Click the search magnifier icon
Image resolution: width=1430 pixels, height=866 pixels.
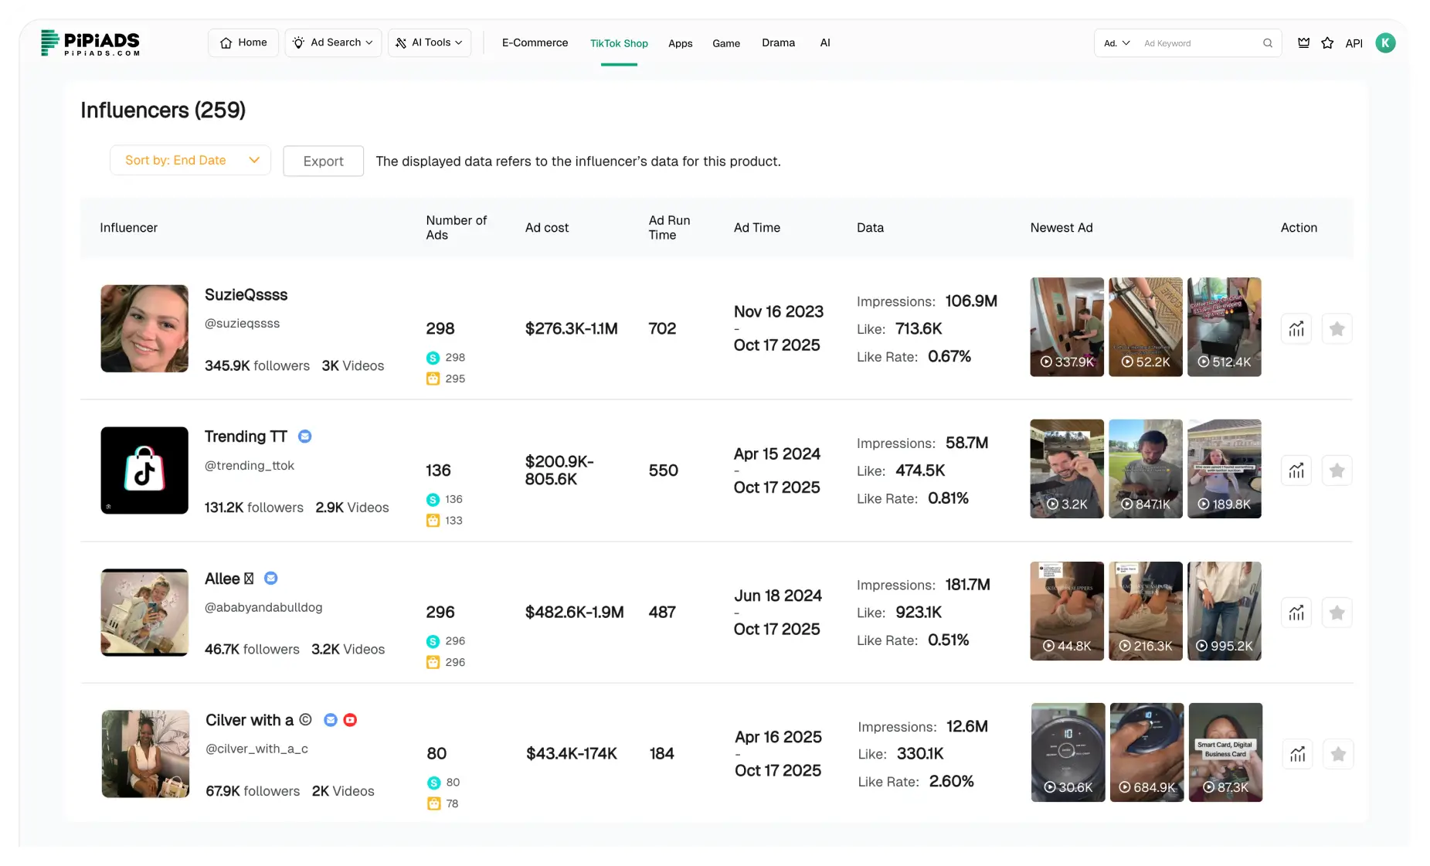(x=1267, y=43)
